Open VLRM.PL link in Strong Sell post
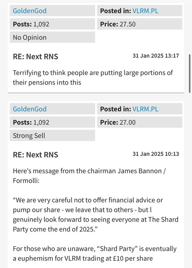This screenshot has height=268, width=192. point(145,109)
